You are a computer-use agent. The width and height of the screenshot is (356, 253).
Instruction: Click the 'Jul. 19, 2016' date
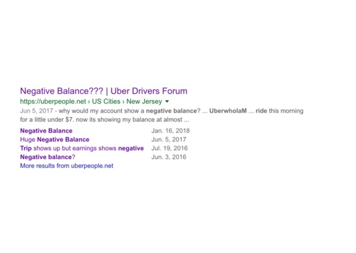click(170, 148)
